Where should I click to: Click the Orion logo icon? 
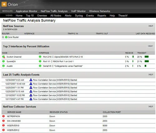(4, 4)
